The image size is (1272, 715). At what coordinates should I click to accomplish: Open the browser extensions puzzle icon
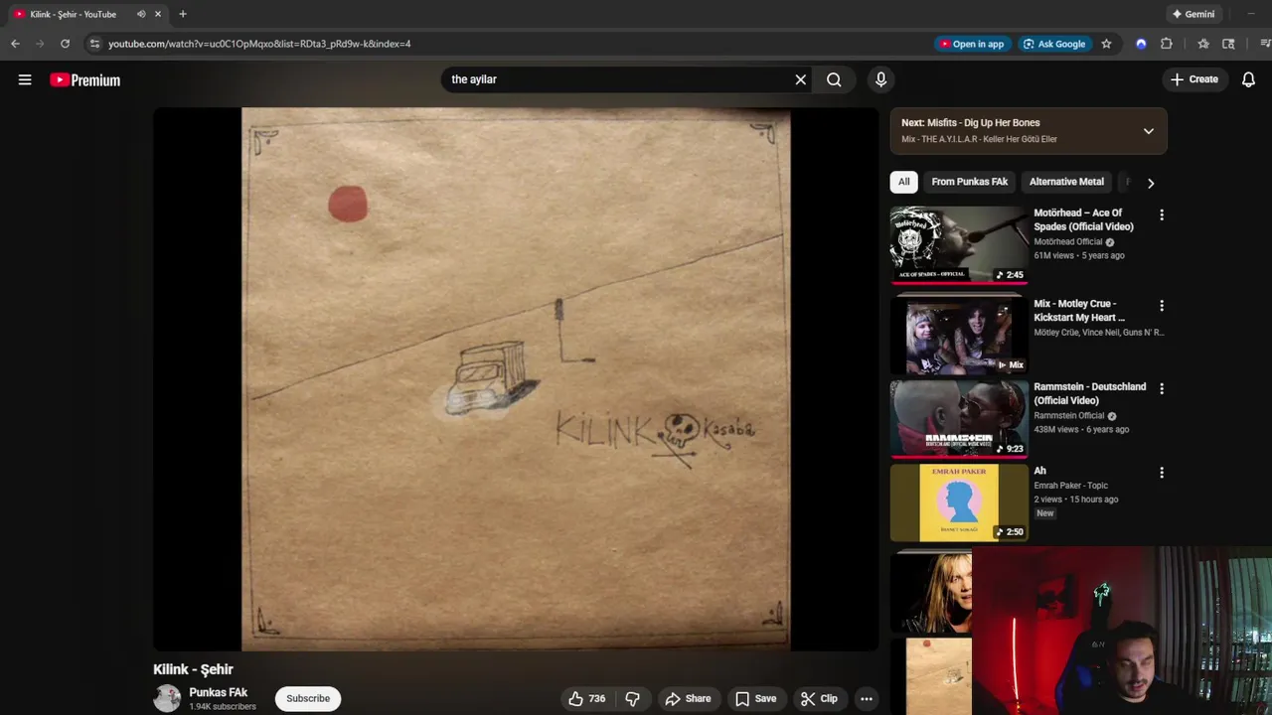click(x=1167, y=44)
